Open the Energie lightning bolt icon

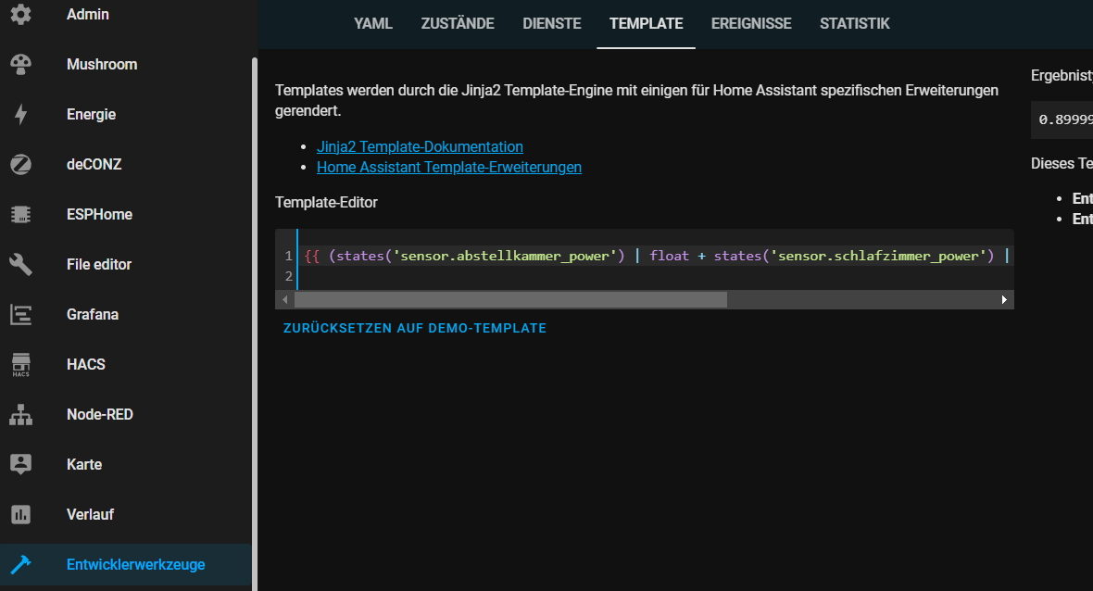[x=21, y=114]
